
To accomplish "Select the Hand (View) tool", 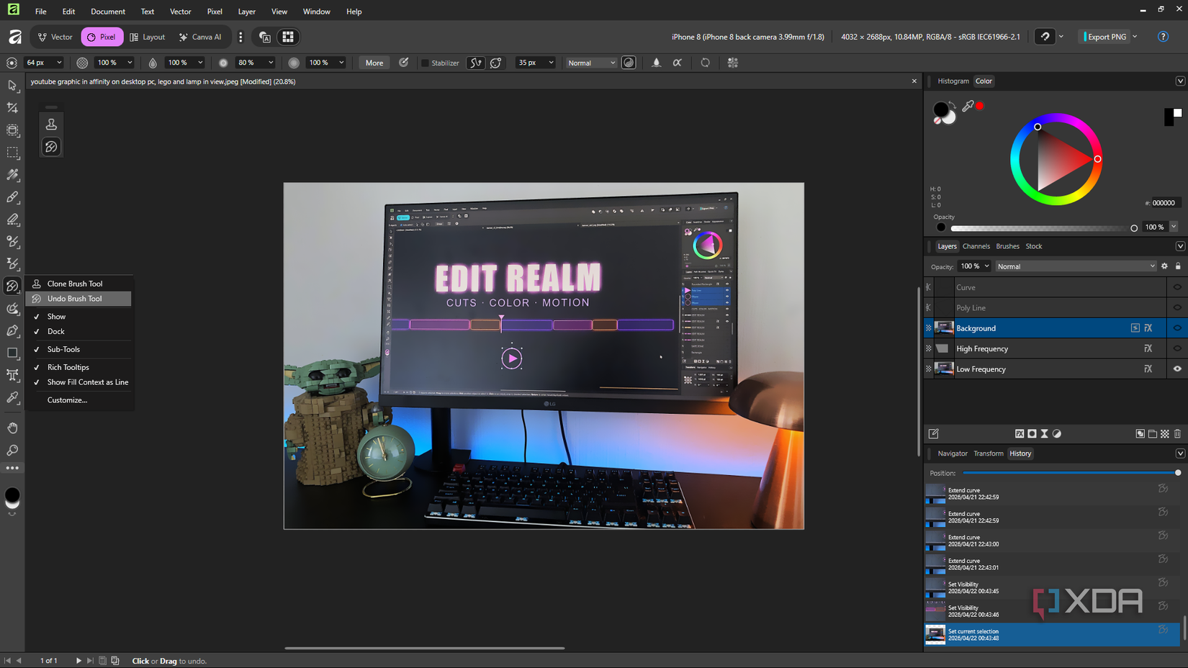I will [12, 428].
